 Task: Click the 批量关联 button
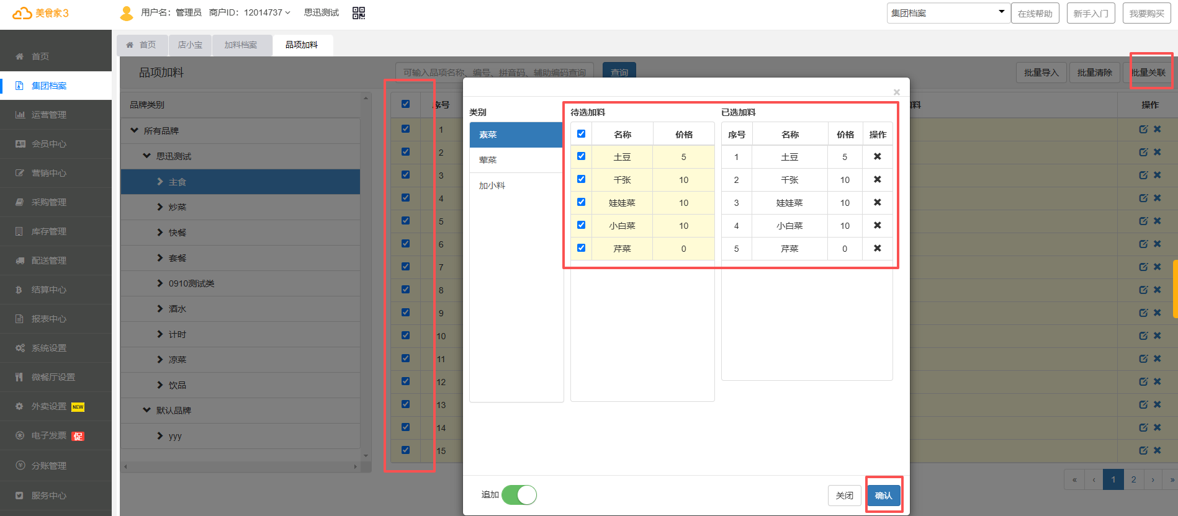coord(1148,73)
